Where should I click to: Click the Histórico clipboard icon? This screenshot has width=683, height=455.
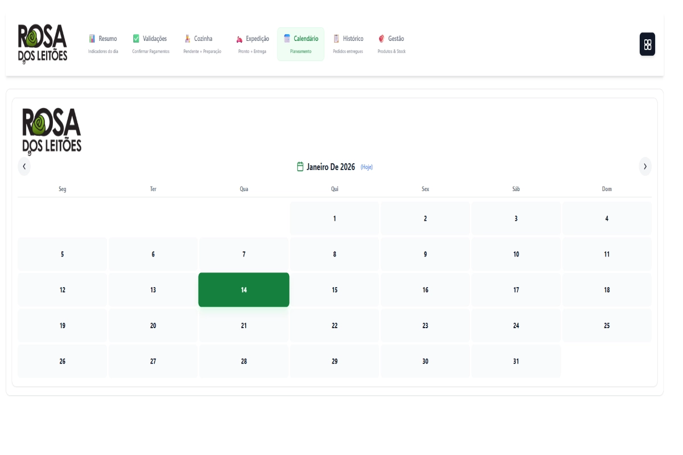[336, 39]
